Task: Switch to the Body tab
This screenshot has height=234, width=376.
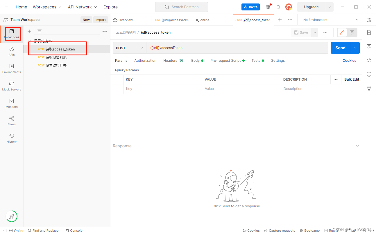Action: click(x=197, y=61)
